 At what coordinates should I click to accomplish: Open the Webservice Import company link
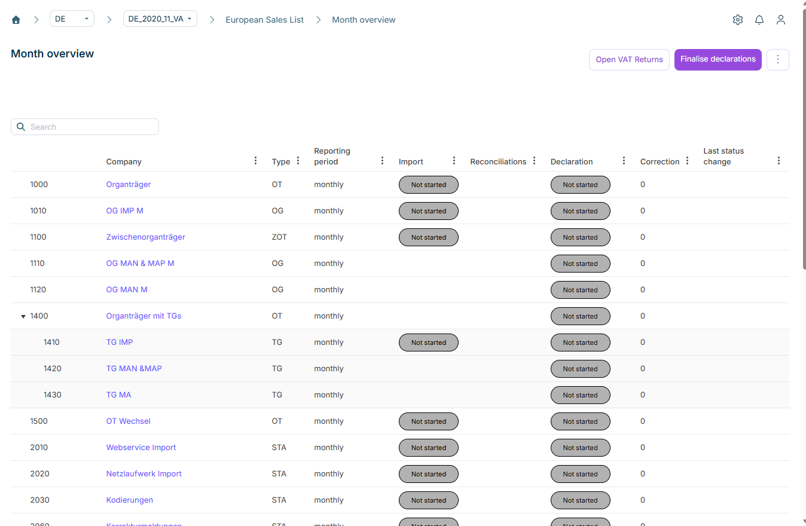coord(141,448)
